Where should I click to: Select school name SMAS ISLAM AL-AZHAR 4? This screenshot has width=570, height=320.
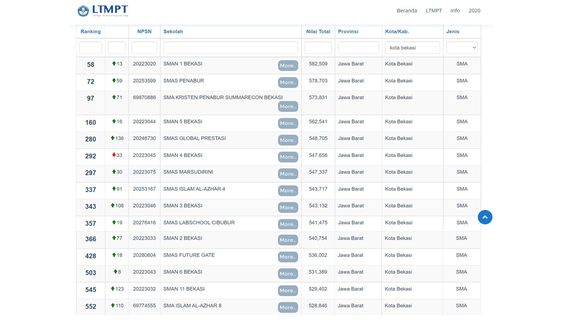click(194, 189)
